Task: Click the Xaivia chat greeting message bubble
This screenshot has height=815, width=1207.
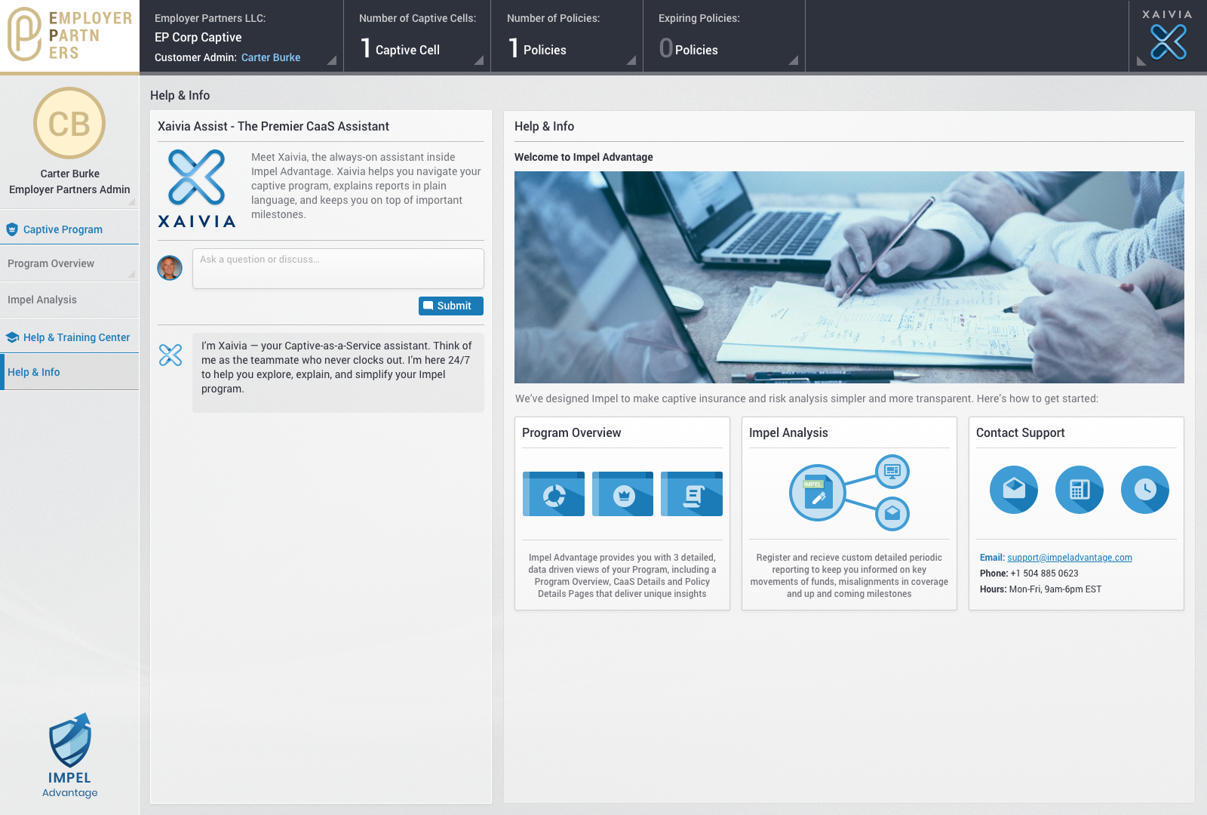Action: click(x=338, y=373)
